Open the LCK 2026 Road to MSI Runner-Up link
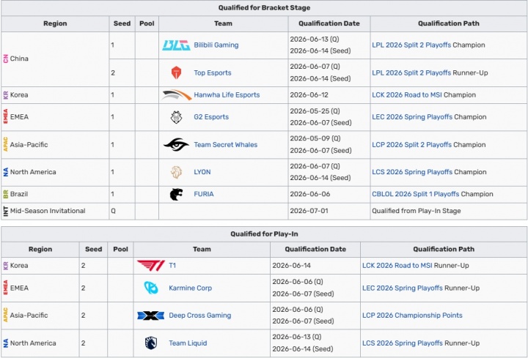528x358 pixels. click(397, 266)
